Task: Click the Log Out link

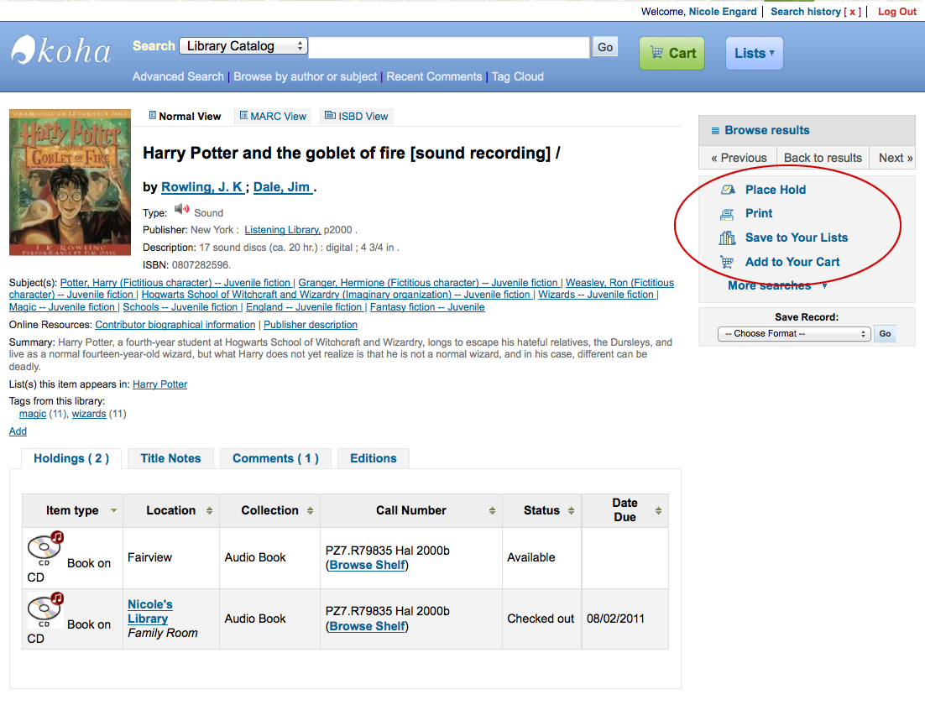Action: 896,12
